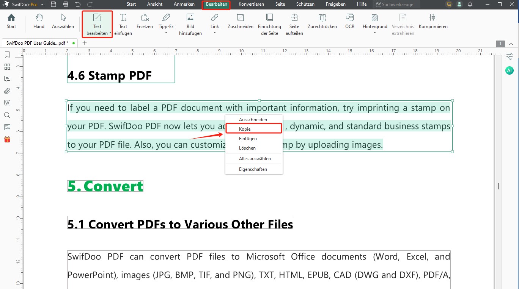Image resolution: width=519 pixels, height=289 pixels.
Task: Expand the Tipp-Ex dropdown arrow
Action: coord(166,33)
